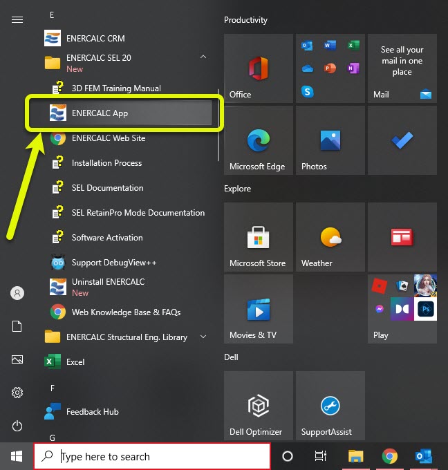Open the red News tile
Screen dimensions: 448x470
pos(402,237)
